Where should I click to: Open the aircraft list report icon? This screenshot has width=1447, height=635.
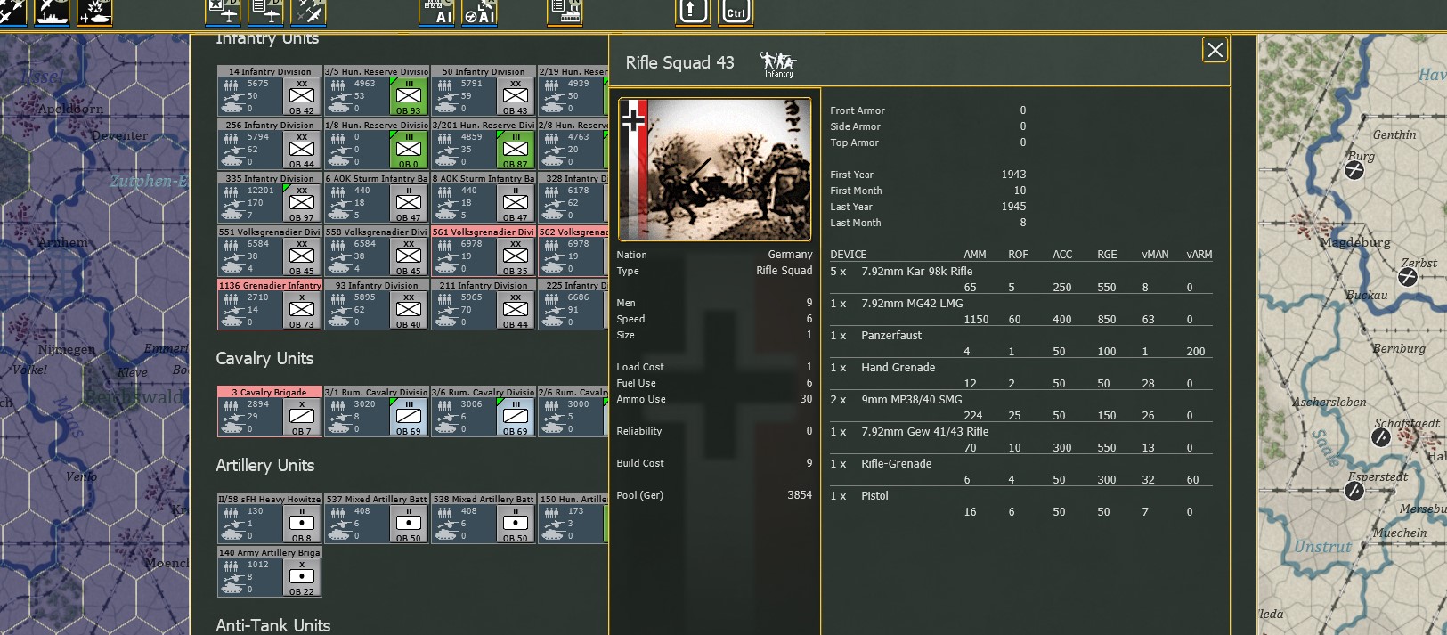(x=265, y=12)
